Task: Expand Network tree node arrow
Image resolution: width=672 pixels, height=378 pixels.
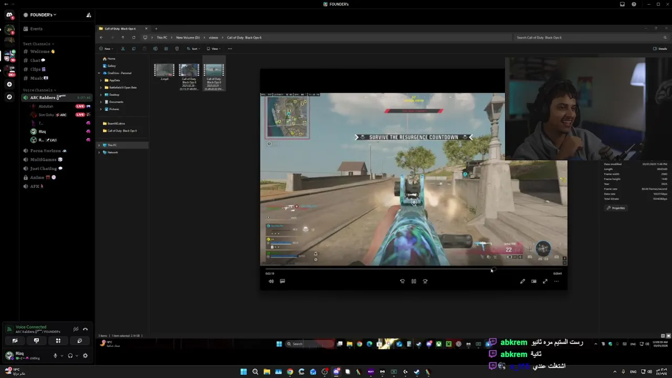Action: point(99,152)
